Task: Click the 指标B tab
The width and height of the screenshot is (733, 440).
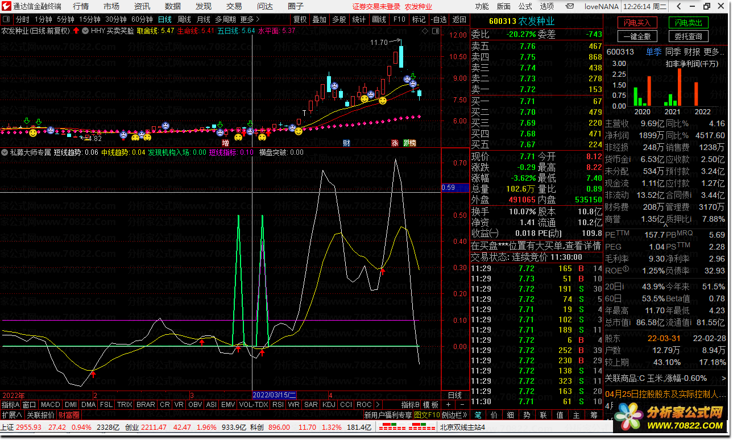Action: [x=410, y=405]
